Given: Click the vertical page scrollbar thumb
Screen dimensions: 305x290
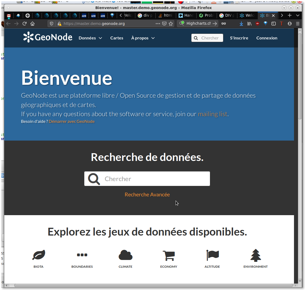Looking at the screenshot, I should click(300, 77).
